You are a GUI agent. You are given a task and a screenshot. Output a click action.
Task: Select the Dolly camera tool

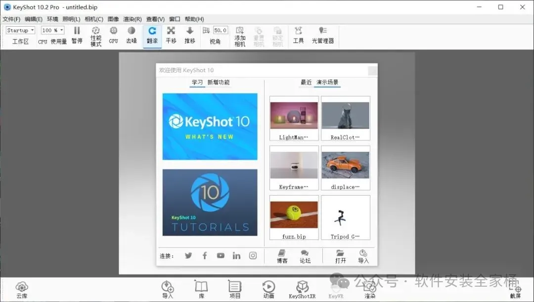pyautogui.click(x=190, y=36)
